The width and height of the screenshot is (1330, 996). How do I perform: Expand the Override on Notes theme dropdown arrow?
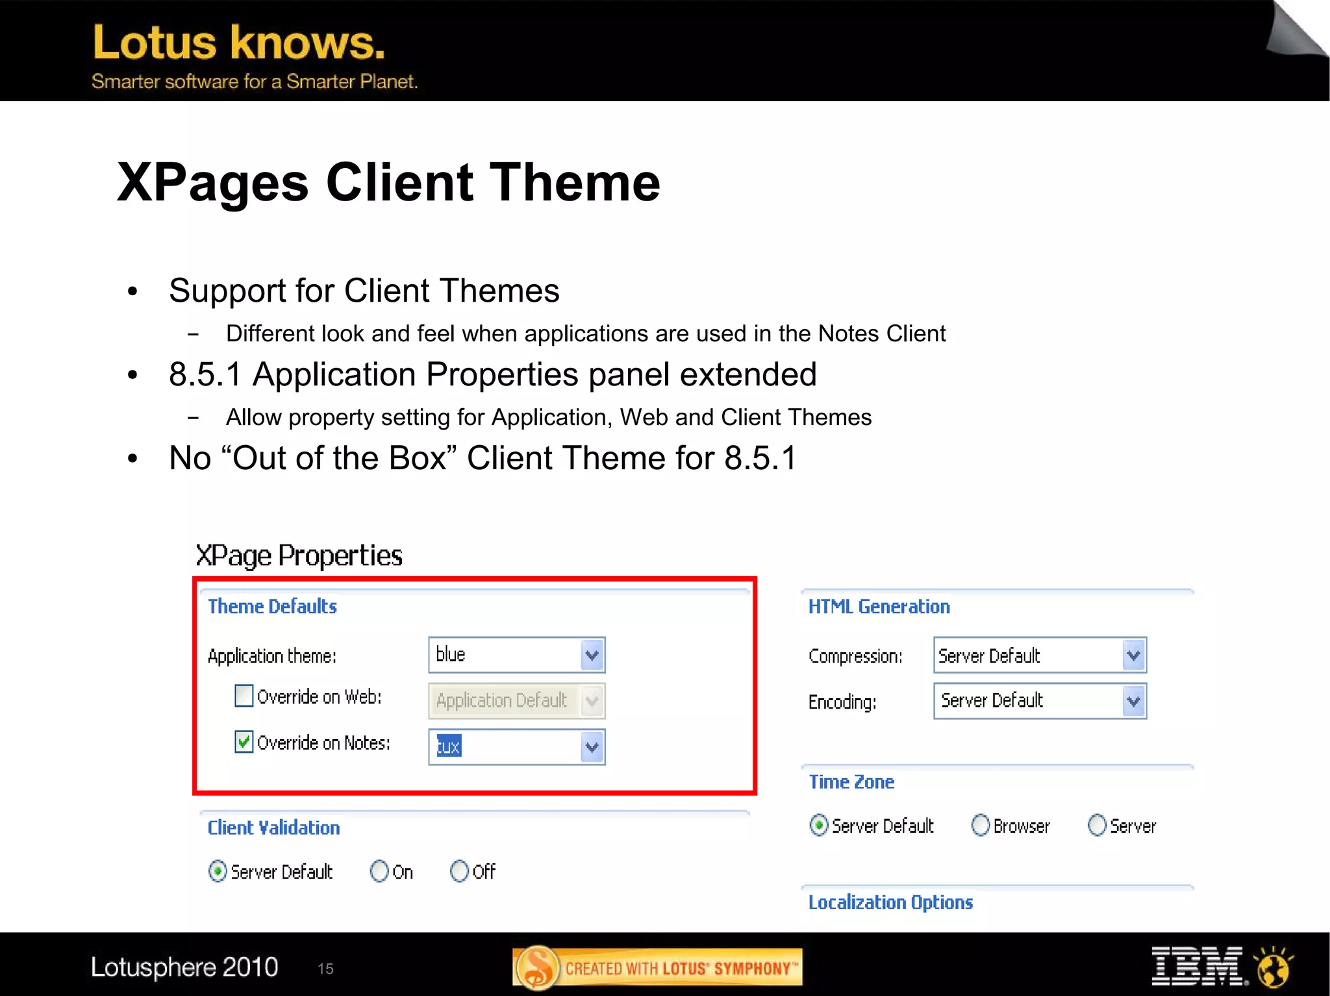[x=592, y=747]
